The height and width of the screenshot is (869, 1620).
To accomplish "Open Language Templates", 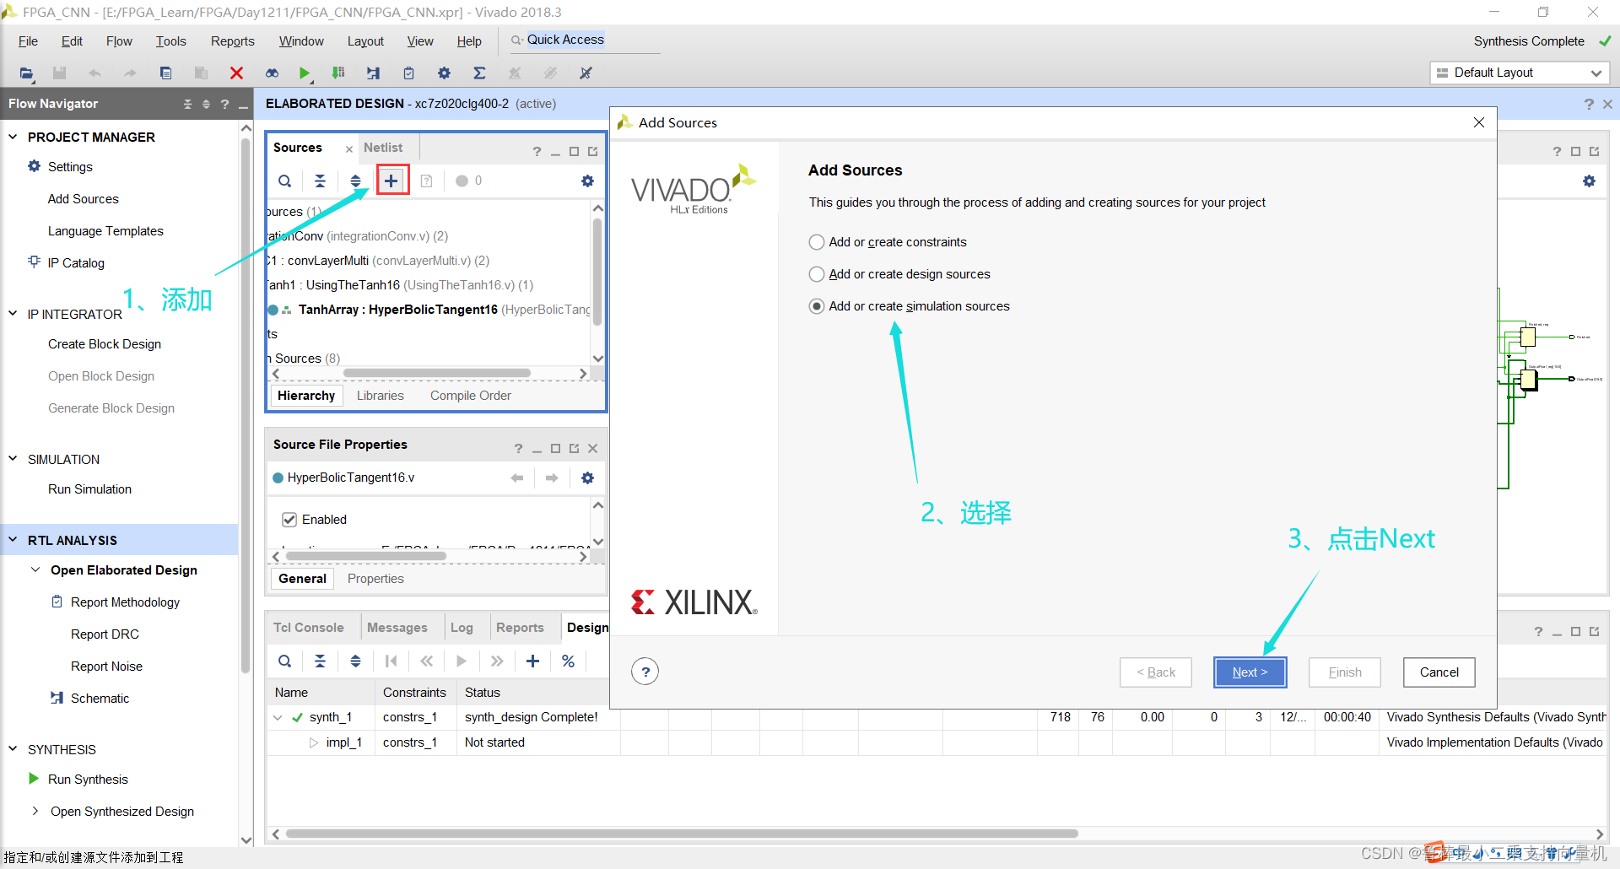I will point(105,231).
